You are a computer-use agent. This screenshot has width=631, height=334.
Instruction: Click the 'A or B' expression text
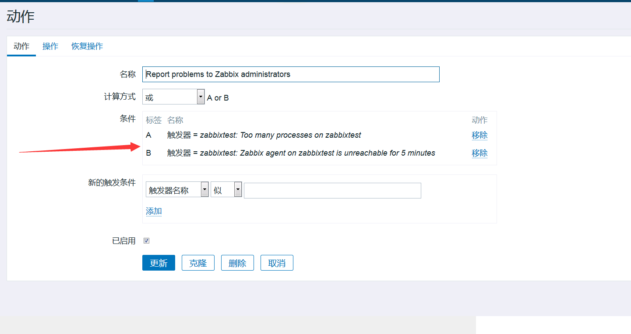pos(218,98)
